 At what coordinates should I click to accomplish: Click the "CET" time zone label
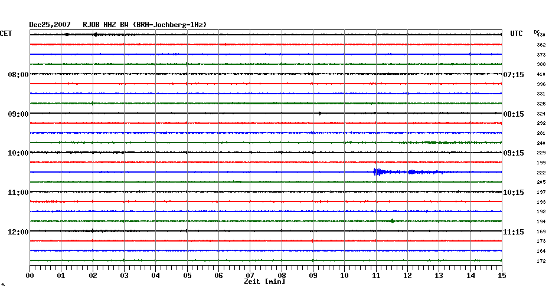(x=6, y=34)
